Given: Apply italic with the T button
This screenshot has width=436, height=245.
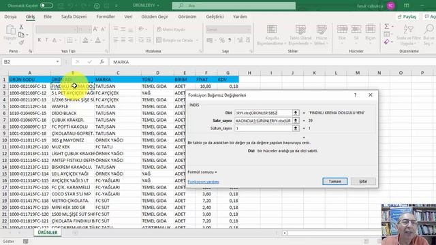Looking at the screenshot, I should pos(46,40).
